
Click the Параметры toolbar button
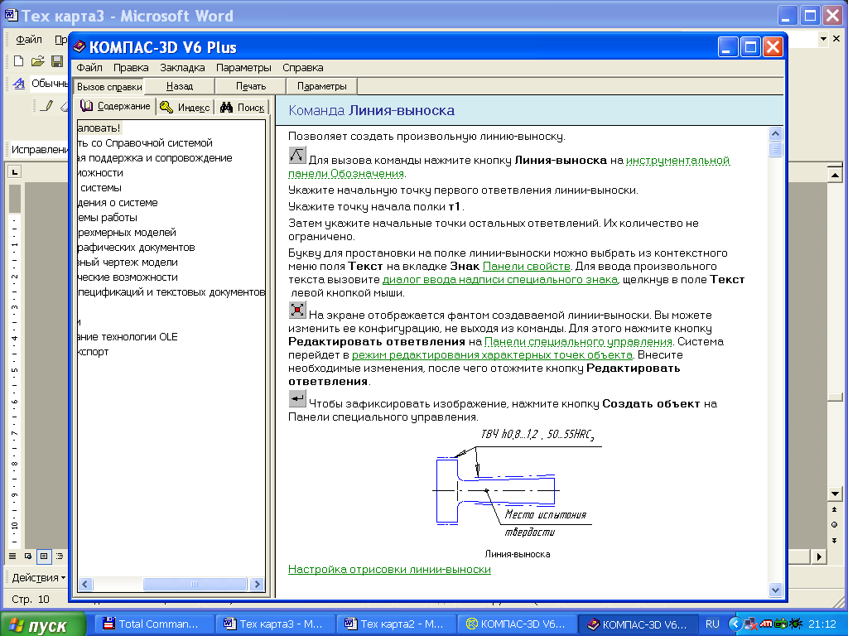coord(322,86)
